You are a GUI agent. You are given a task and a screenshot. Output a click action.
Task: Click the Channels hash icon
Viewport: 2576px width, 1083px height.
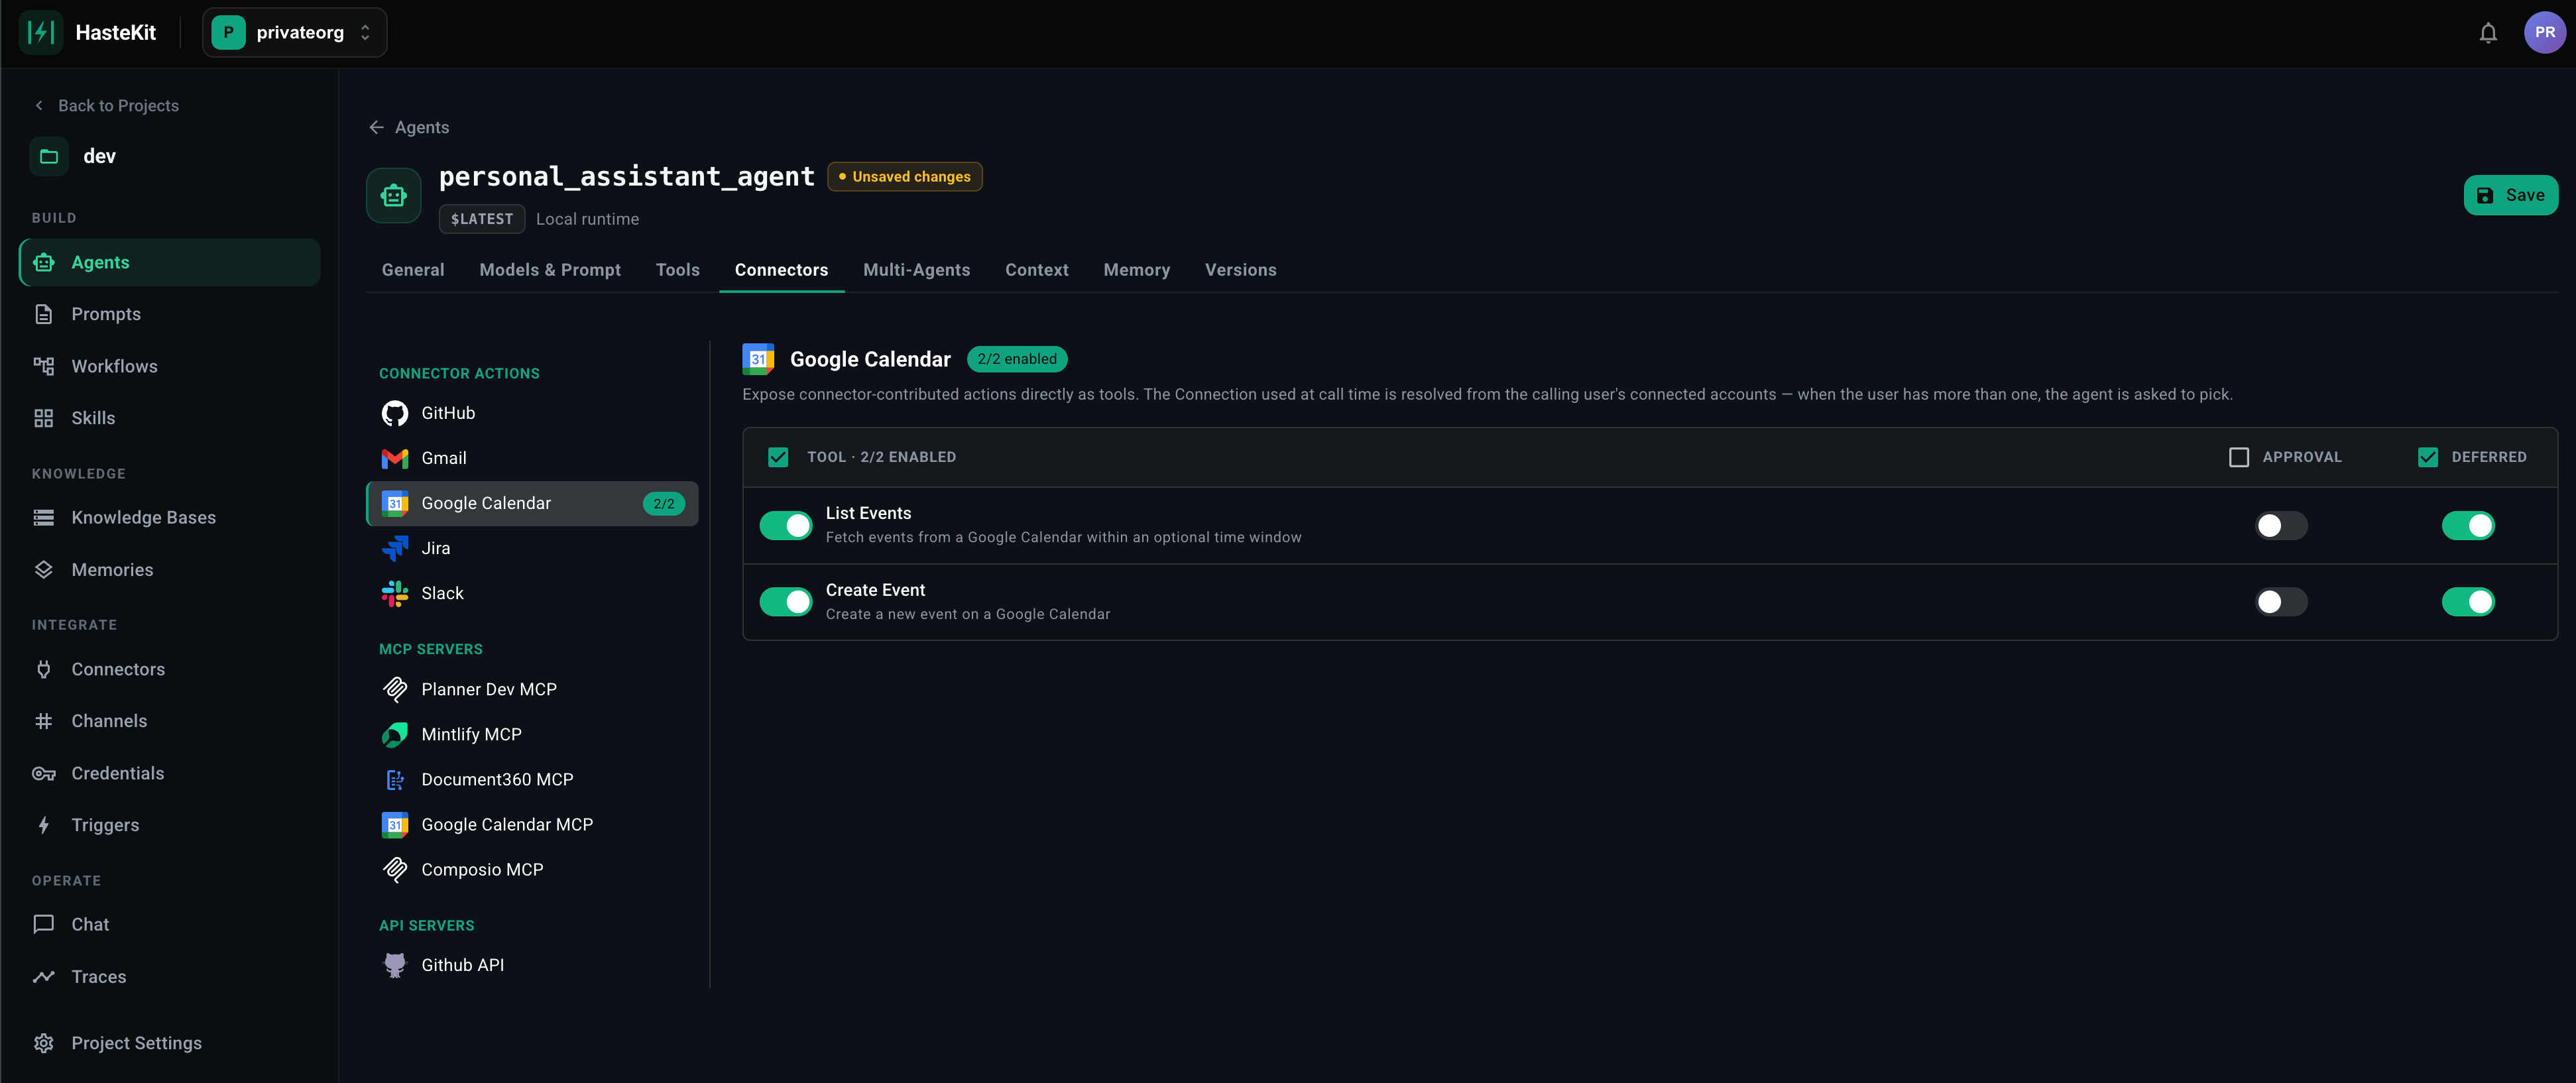[44, 721]
